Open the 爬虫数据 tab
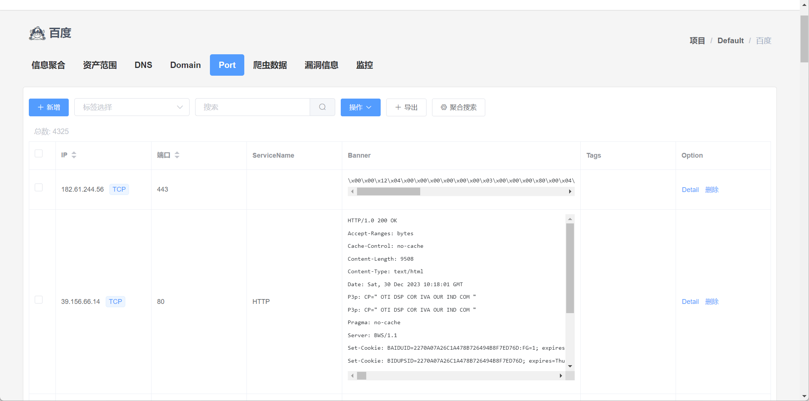The height and width of the screenshot is (401, 809). [x=270, y=65]
